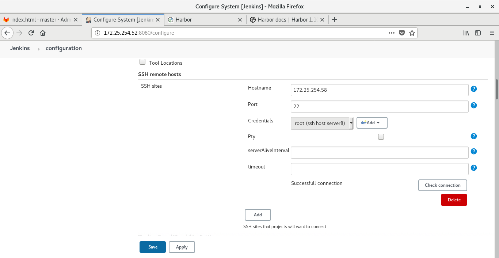Bookmark this page with the star
Screen dimensions: 499x258
click(412, 33)
